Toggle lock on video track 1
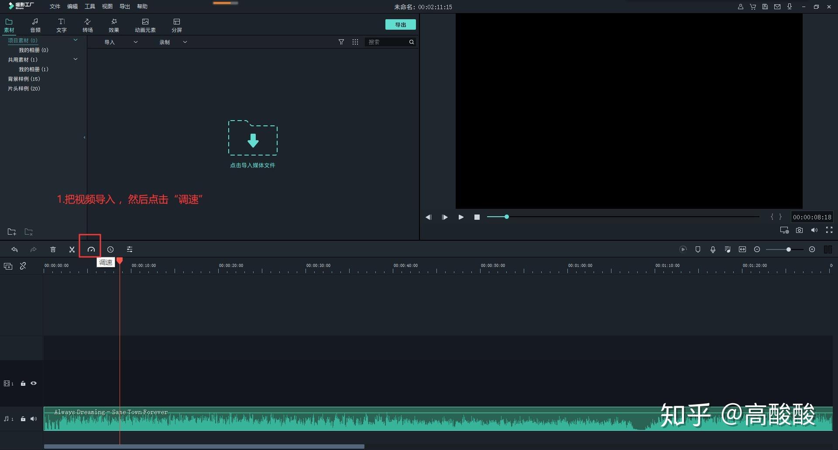The height and width of the screenshot is (450, 838). click(23, 384)
